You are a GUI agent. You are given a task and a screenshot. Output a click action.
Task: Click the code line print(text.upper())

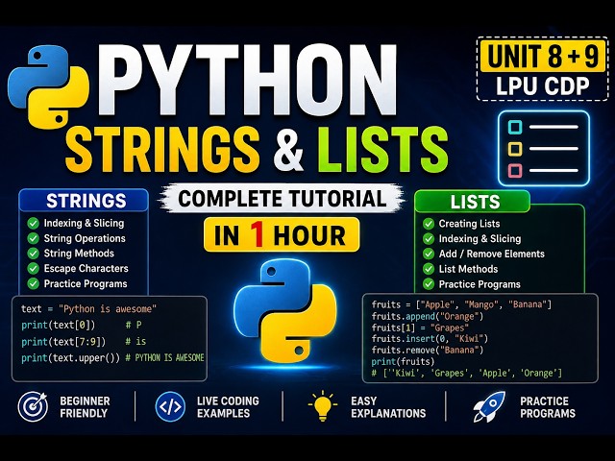point(70,358)
